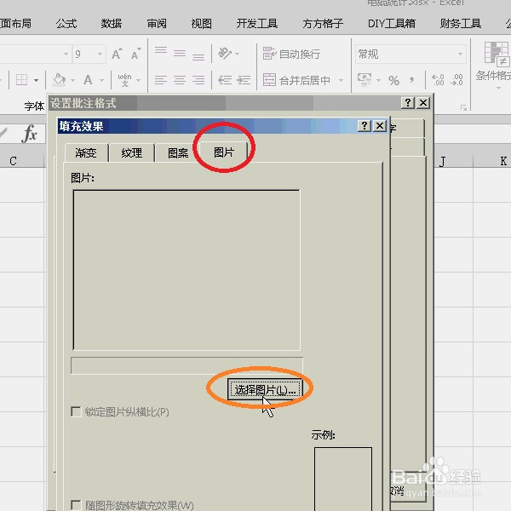Select the top align icon
The height and width of the screenshot is (511, 511).
(161, 50)
